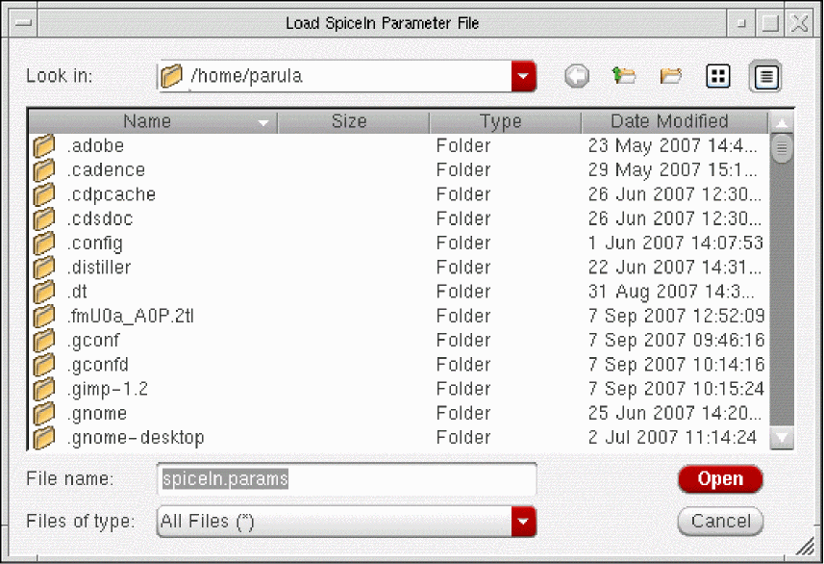Sort by the Size column header
The height and width of the screenshot is (564, 824).
click(x=353, y=122)
